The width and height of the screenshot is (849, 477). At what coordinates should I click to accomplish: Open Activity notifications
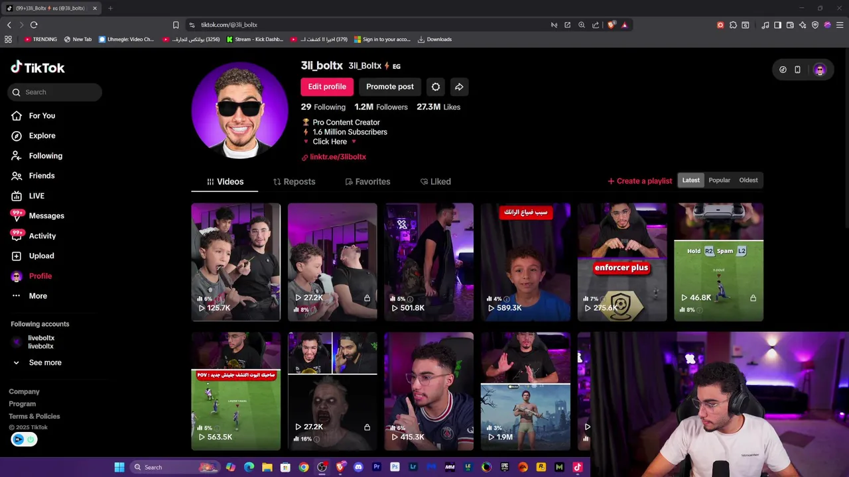[33, 236]
